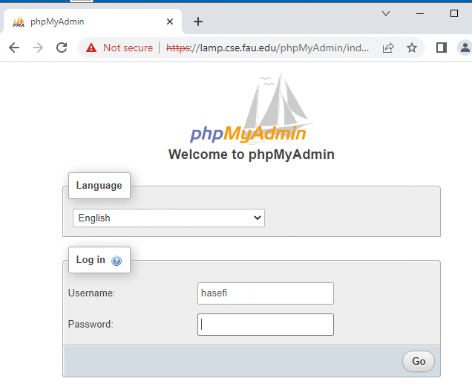
Task: Focus the Username field containing hasefi
Action: tap(265, 293)
